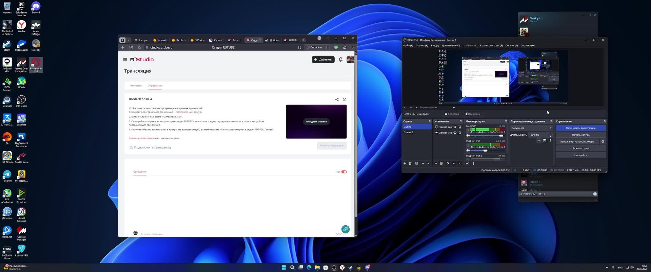Mute the Микр/доп audio channel speaker icon
This screenshot has width=651, height=272.
coord(468,136)
